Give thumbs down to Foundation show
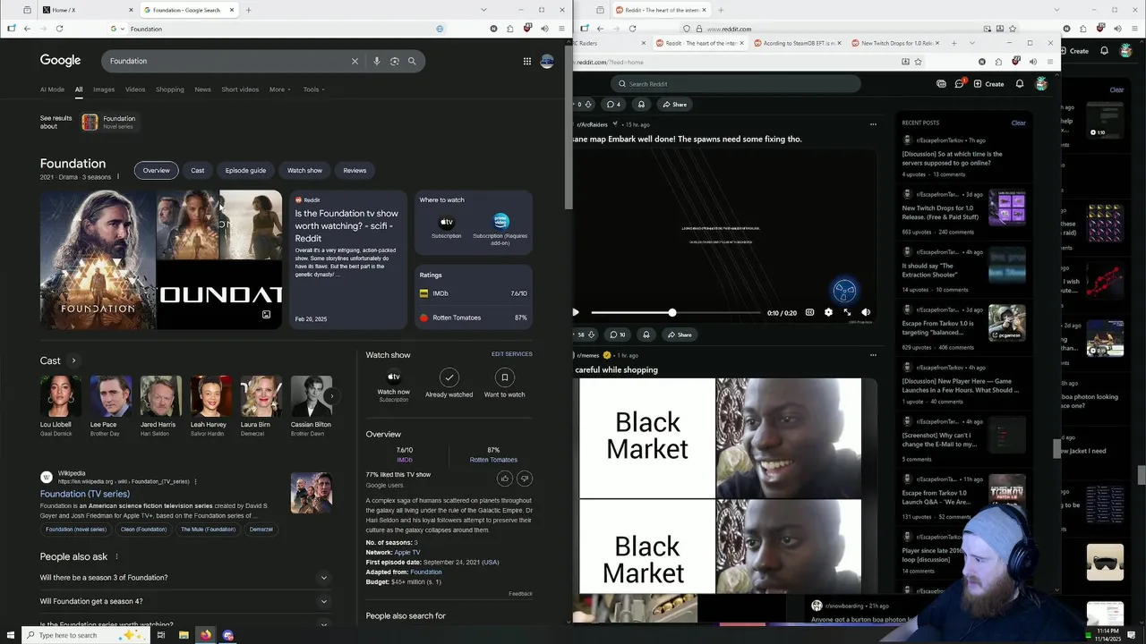The height and width of the screenshot is (644, 1146). pyautogui.click(x=525, y=479)
